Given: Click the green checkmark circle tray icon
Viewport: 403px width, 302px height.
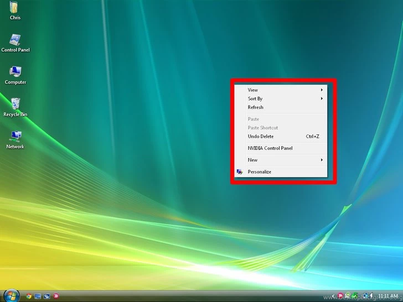Looking at the screenshot, I should click(348, 295).
